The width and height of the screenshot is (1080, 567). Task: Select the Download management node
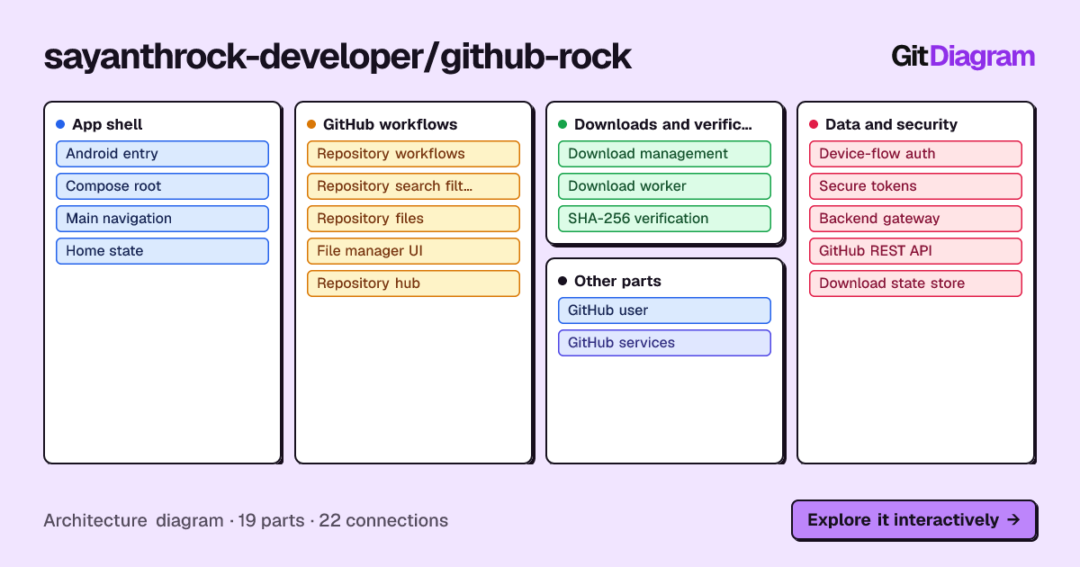click(x=664, y=154)
